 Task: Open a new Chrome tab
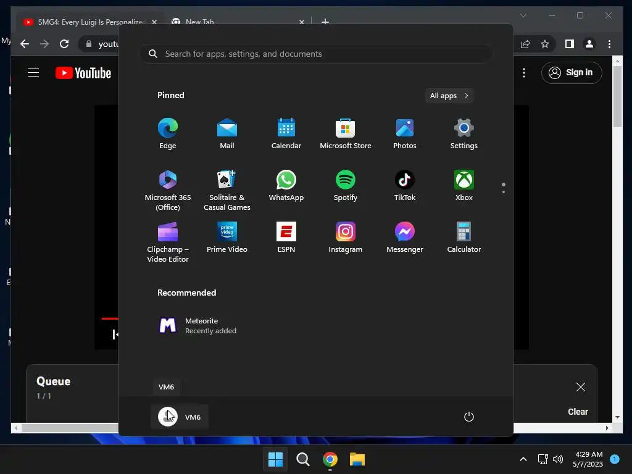click(x=325, y=22)
